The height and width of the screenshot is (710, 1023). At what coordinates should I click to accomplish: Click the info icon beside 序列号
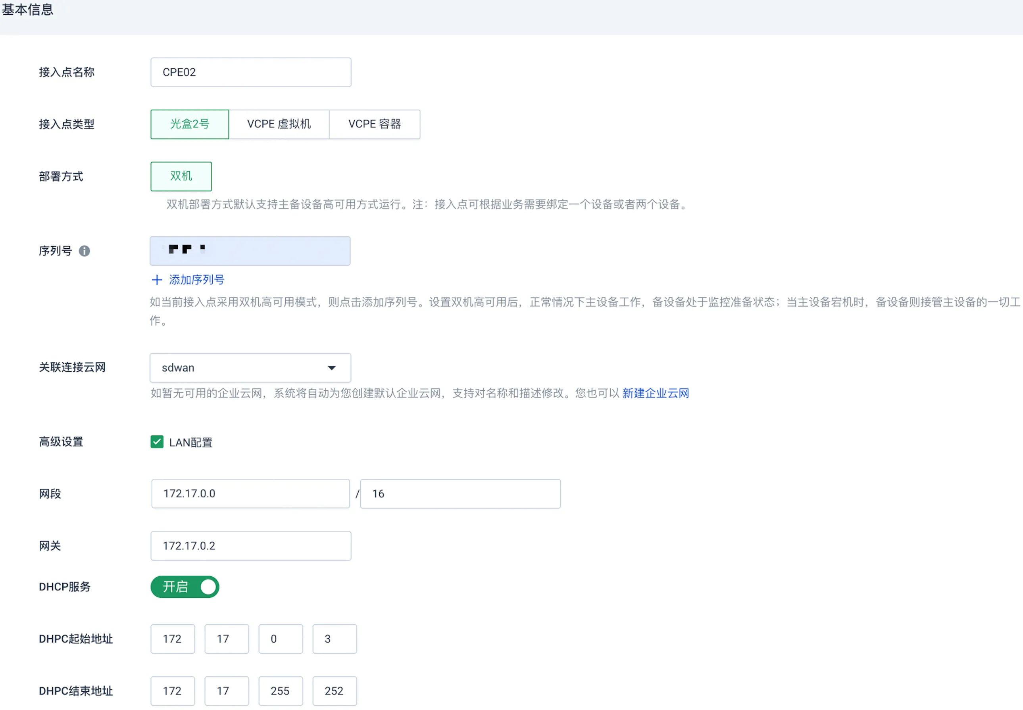84,251
